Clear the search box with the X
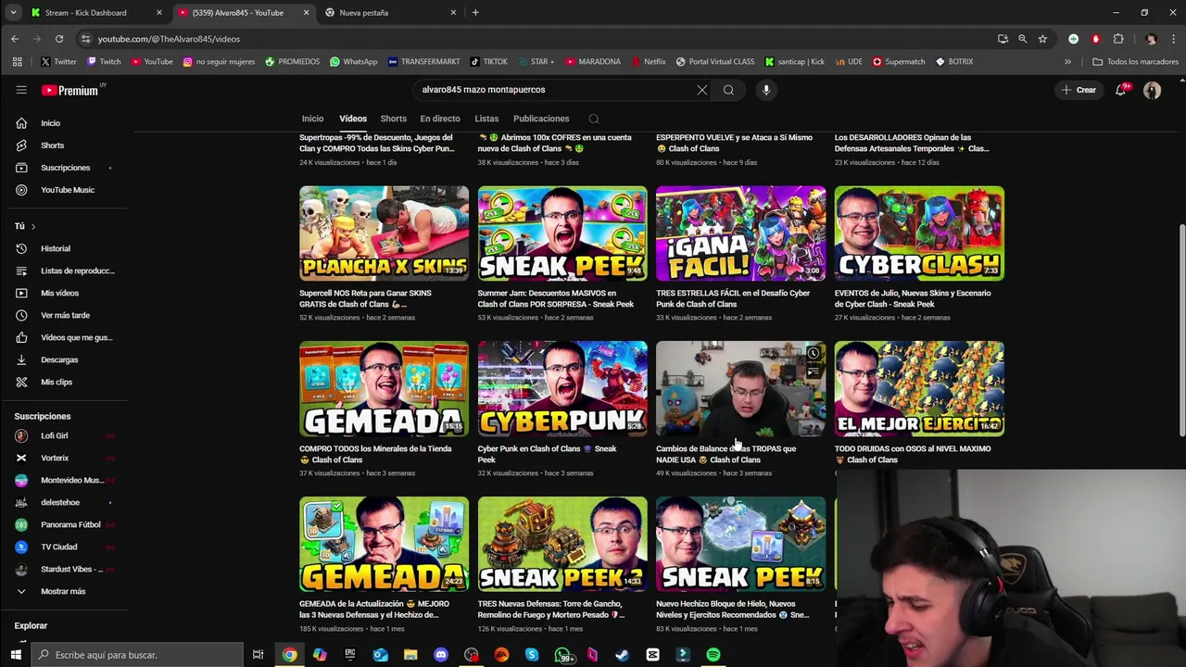The width and height of the screenshot is (1186, 667). pyautogui.click(x=702, y=90)
